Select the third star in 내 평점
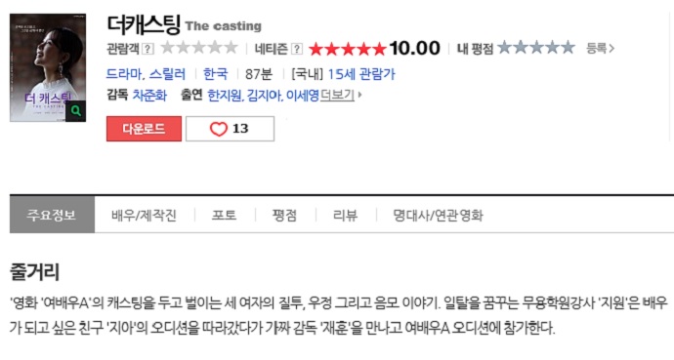Image resolution: width=674 pixels, height=360 pixels. tap(536, 48)
